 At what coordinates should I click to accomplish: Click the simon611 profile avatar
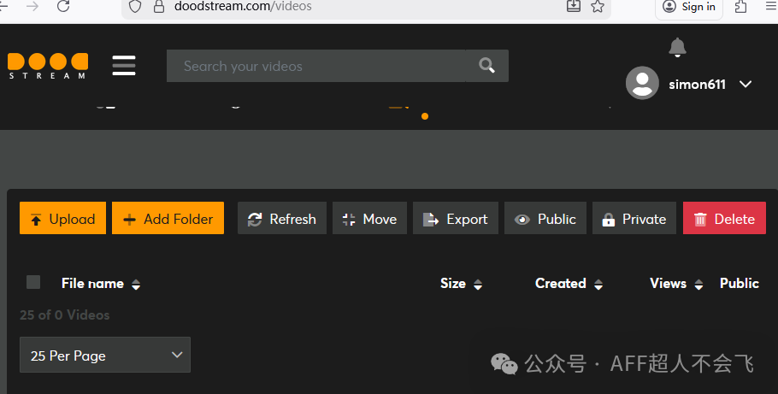642,83
